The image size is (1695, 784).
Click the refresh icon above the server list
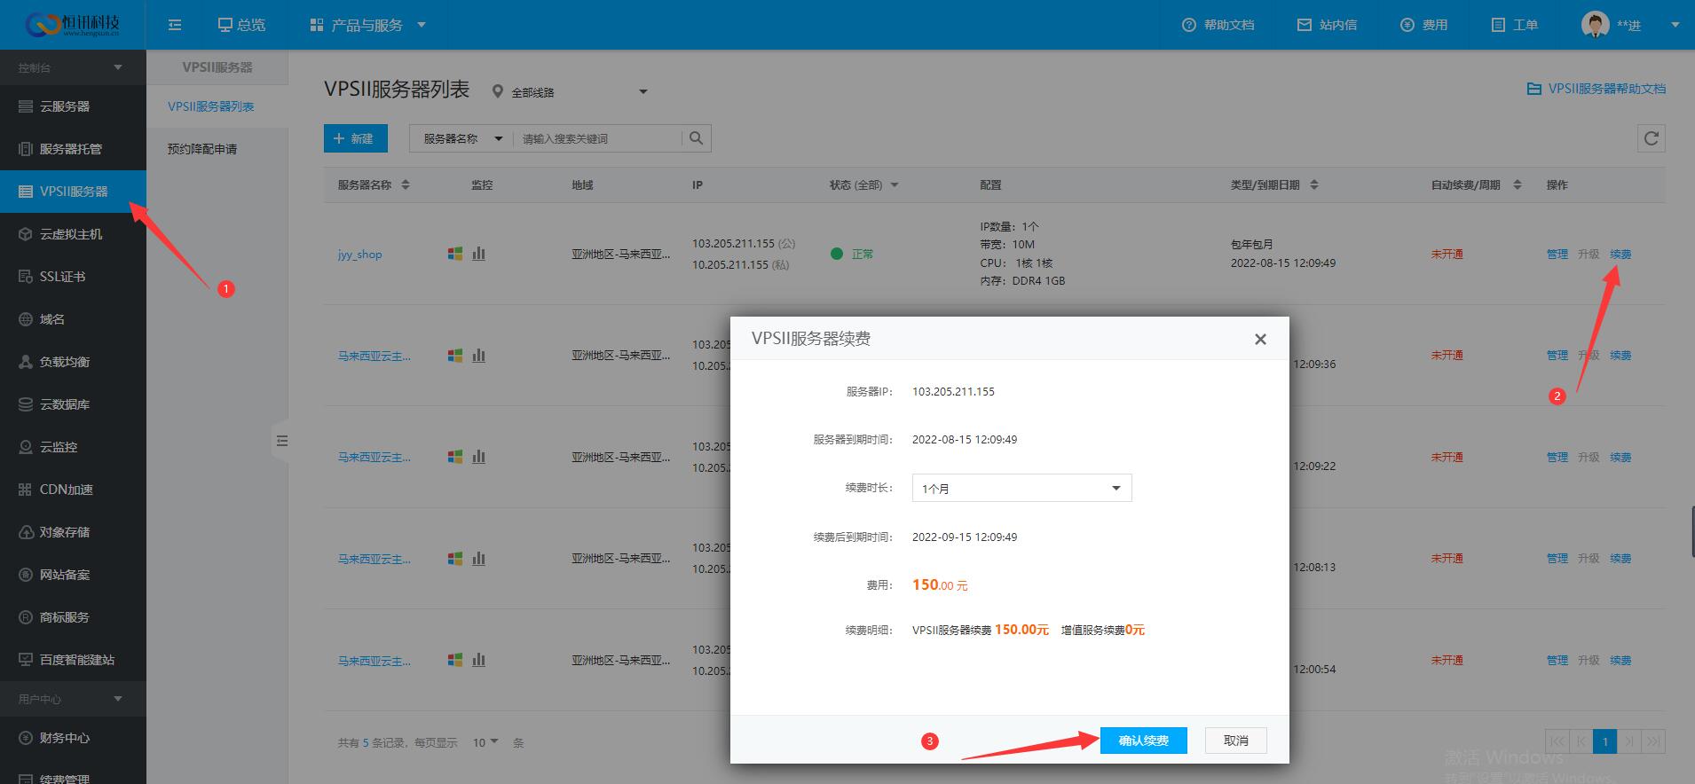click(x=1651, y=138)
